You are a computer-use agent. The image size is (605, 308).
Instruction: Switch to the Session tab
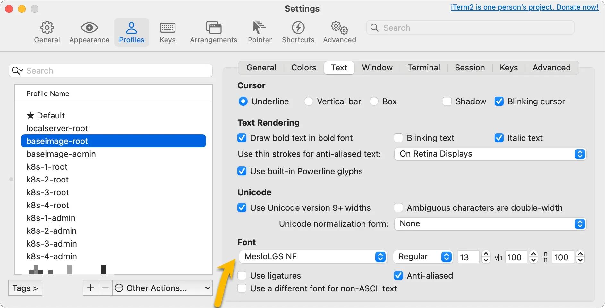coord(469,68)
